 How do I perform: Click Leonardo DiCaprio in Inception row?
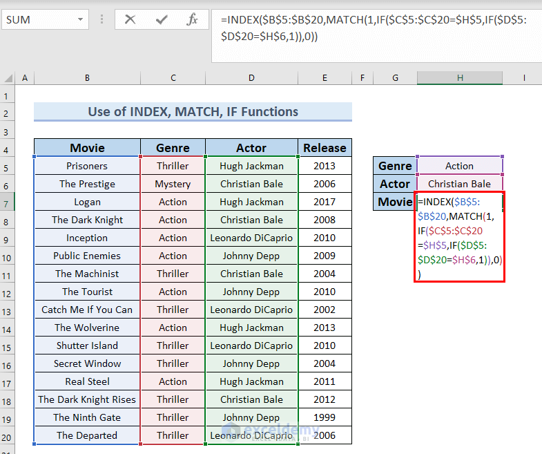pos(251,238)
